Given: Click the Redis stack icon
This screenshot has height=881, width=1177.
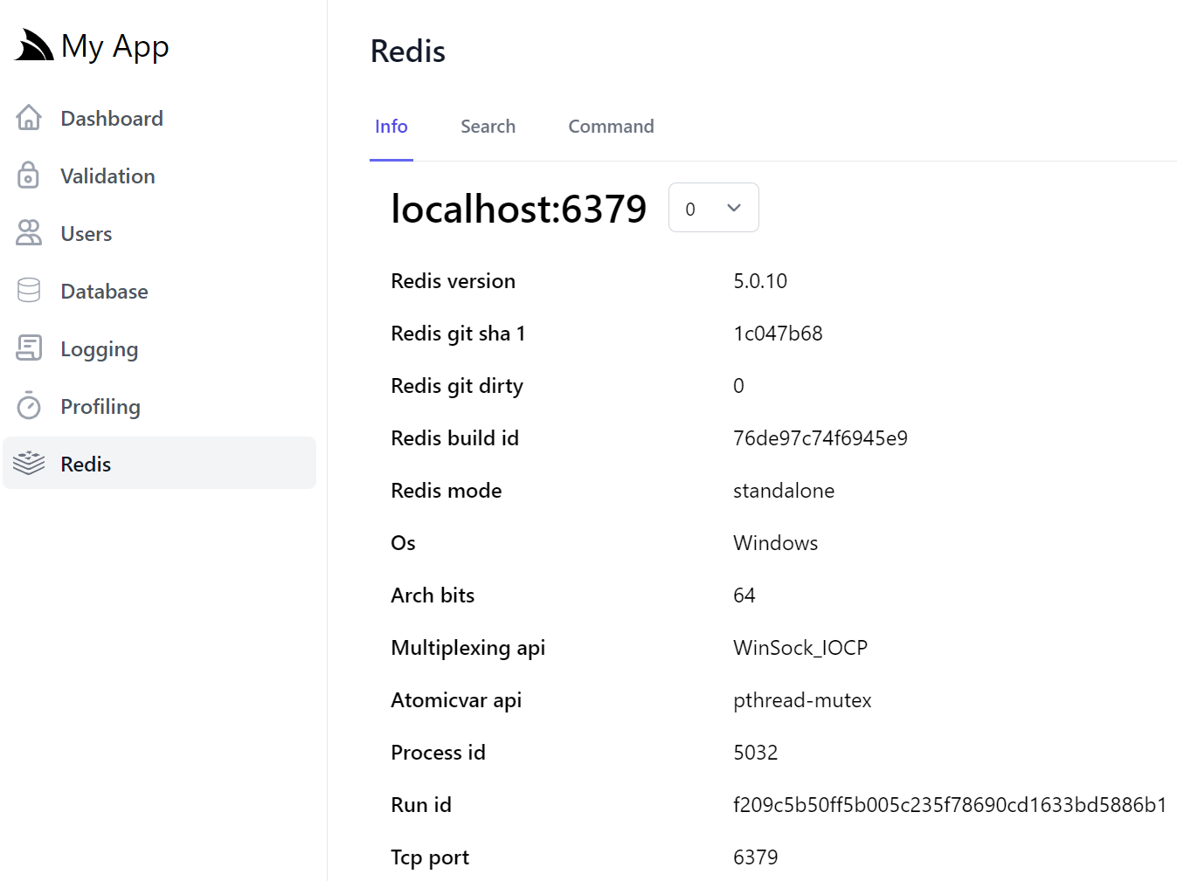Looking at the screenshot, I should 29,464.
